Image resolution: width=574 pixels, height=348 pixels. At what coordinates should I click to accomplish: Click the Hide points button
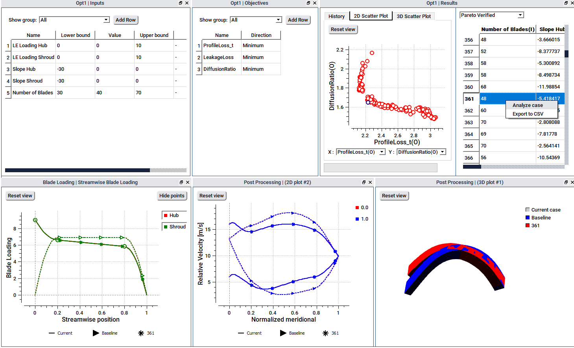point(172,195)
